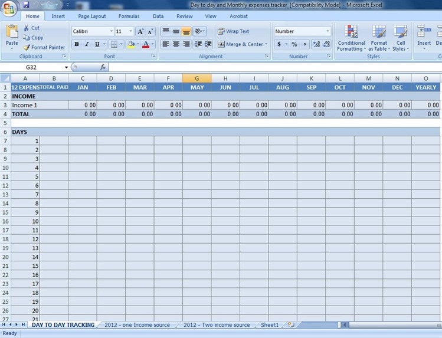442x338 pixels.
Task: Activate the Format Painter
Action: 44,47
